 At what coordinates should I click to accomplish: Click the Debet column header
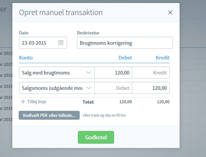(125, 58)
